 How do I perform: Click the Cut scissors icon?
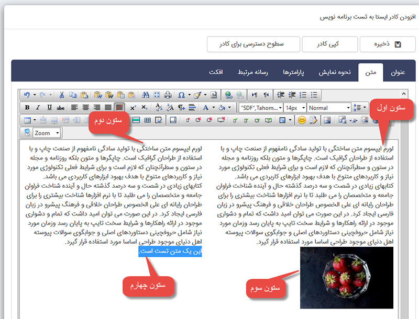pos(62,95)
